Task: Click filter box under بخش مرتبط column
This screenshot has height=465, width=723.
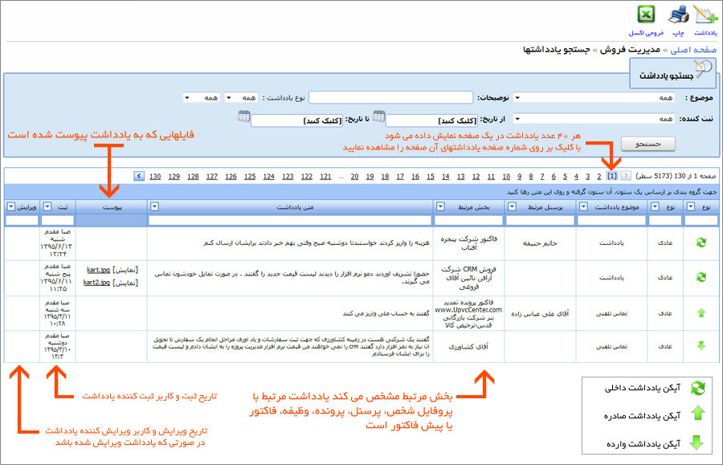Action: [x=469, y=221]
